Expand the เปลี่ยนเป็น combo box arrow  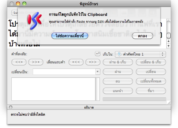(98, 71)
